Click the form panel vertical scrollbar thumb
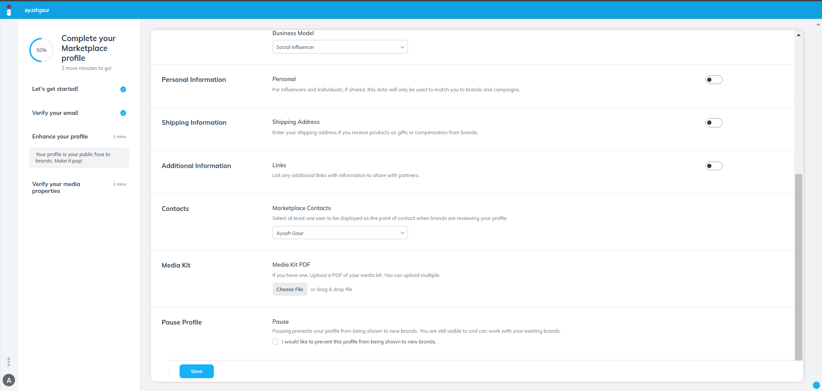Screen dimensions: 822x391 click(798, 267)
